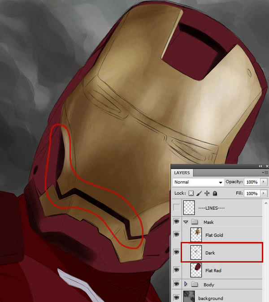The width and height of the screenshot is (269, 302).
Task: Select the Mask group name
Action: tap(208, 222)
